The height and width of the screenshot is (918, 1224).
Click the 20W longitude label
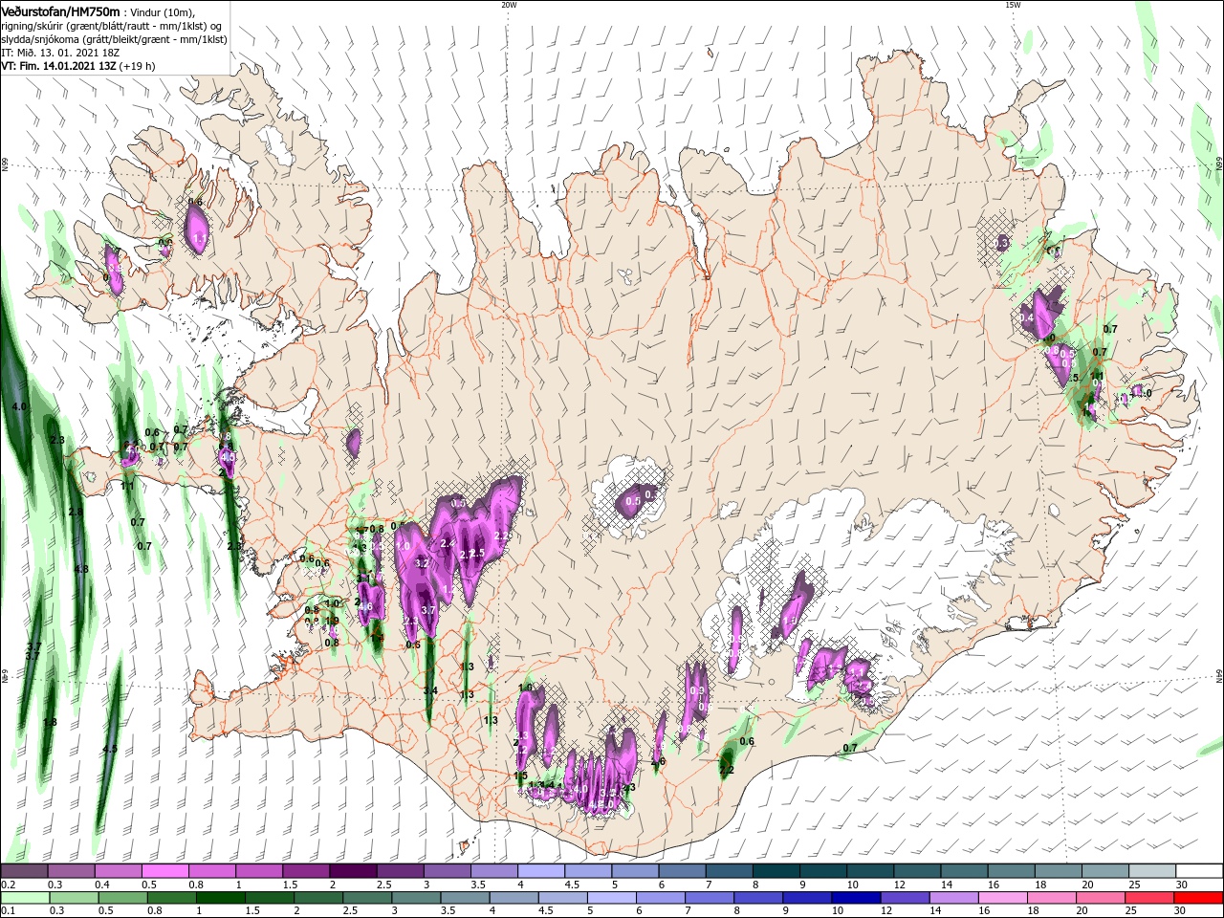509,4
